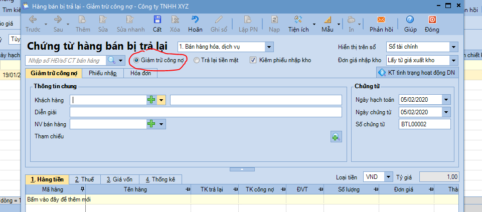Click the magnifier search icon beside invoice number
The width and height of the screenshot is (482, 212).
[x=111, y=60]
